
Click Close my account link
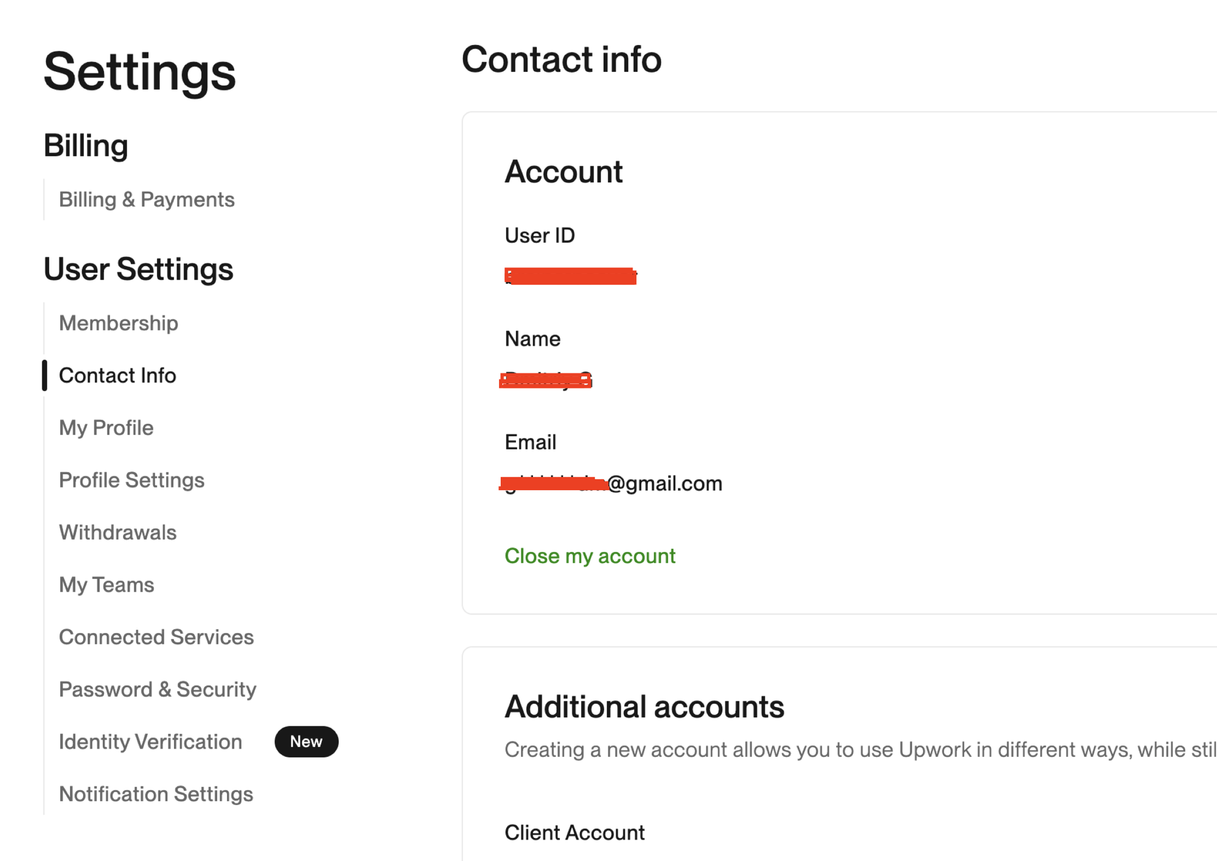pos(590,556)
